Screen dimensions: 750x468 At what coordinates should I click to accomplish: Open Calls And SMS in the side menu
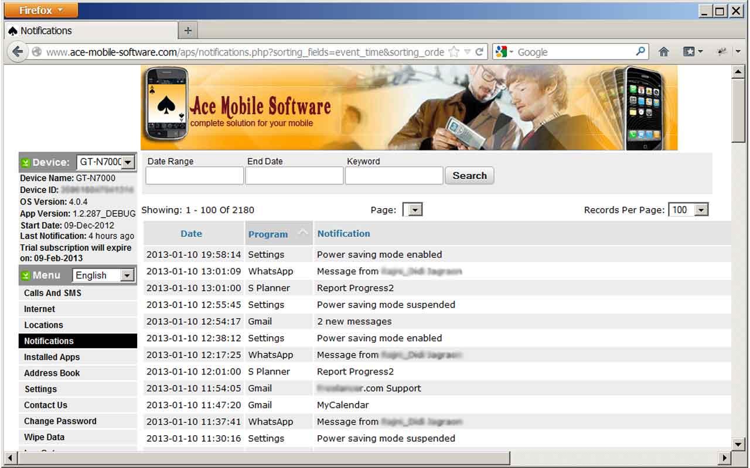78,293
